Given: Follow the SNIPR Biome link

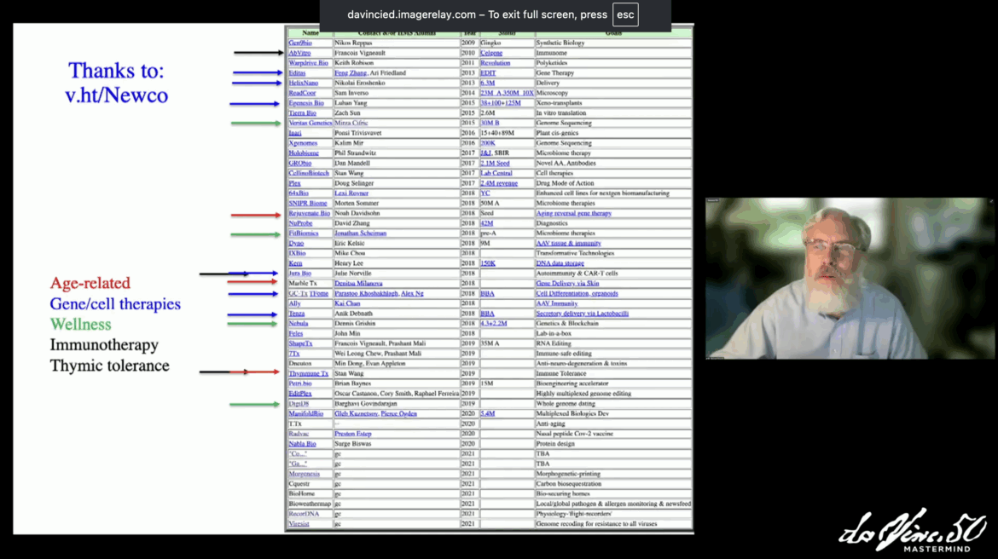Looking at the screenshot, I should point(308,204).
